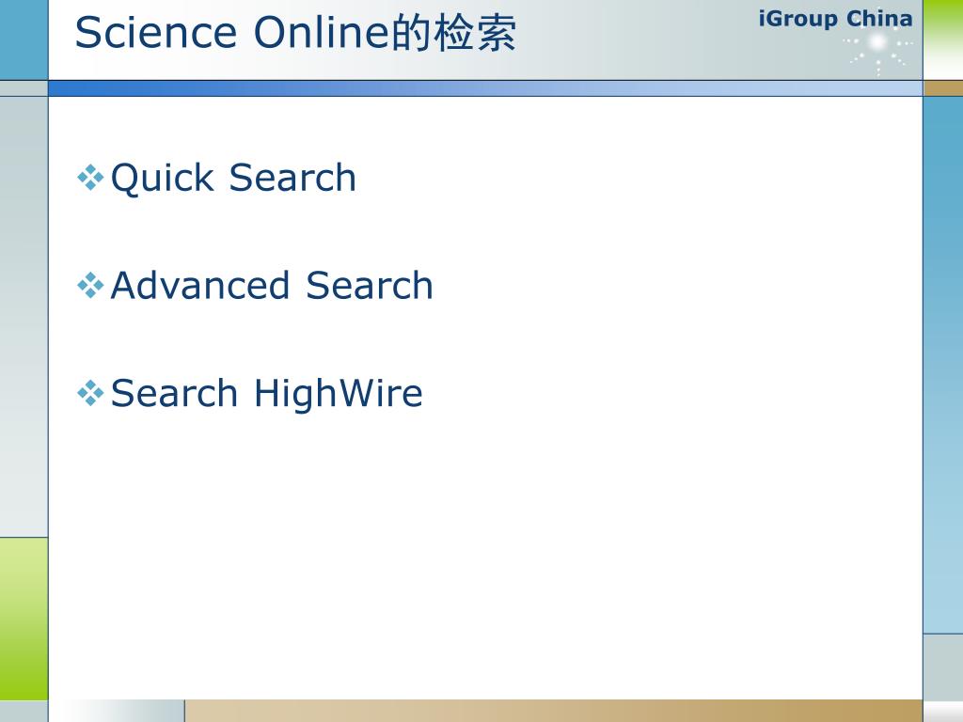The height and width of the screenshot is (722, 963).
Task: Select the bullet icon beside Advanced Search
Action: pos(90,286)
